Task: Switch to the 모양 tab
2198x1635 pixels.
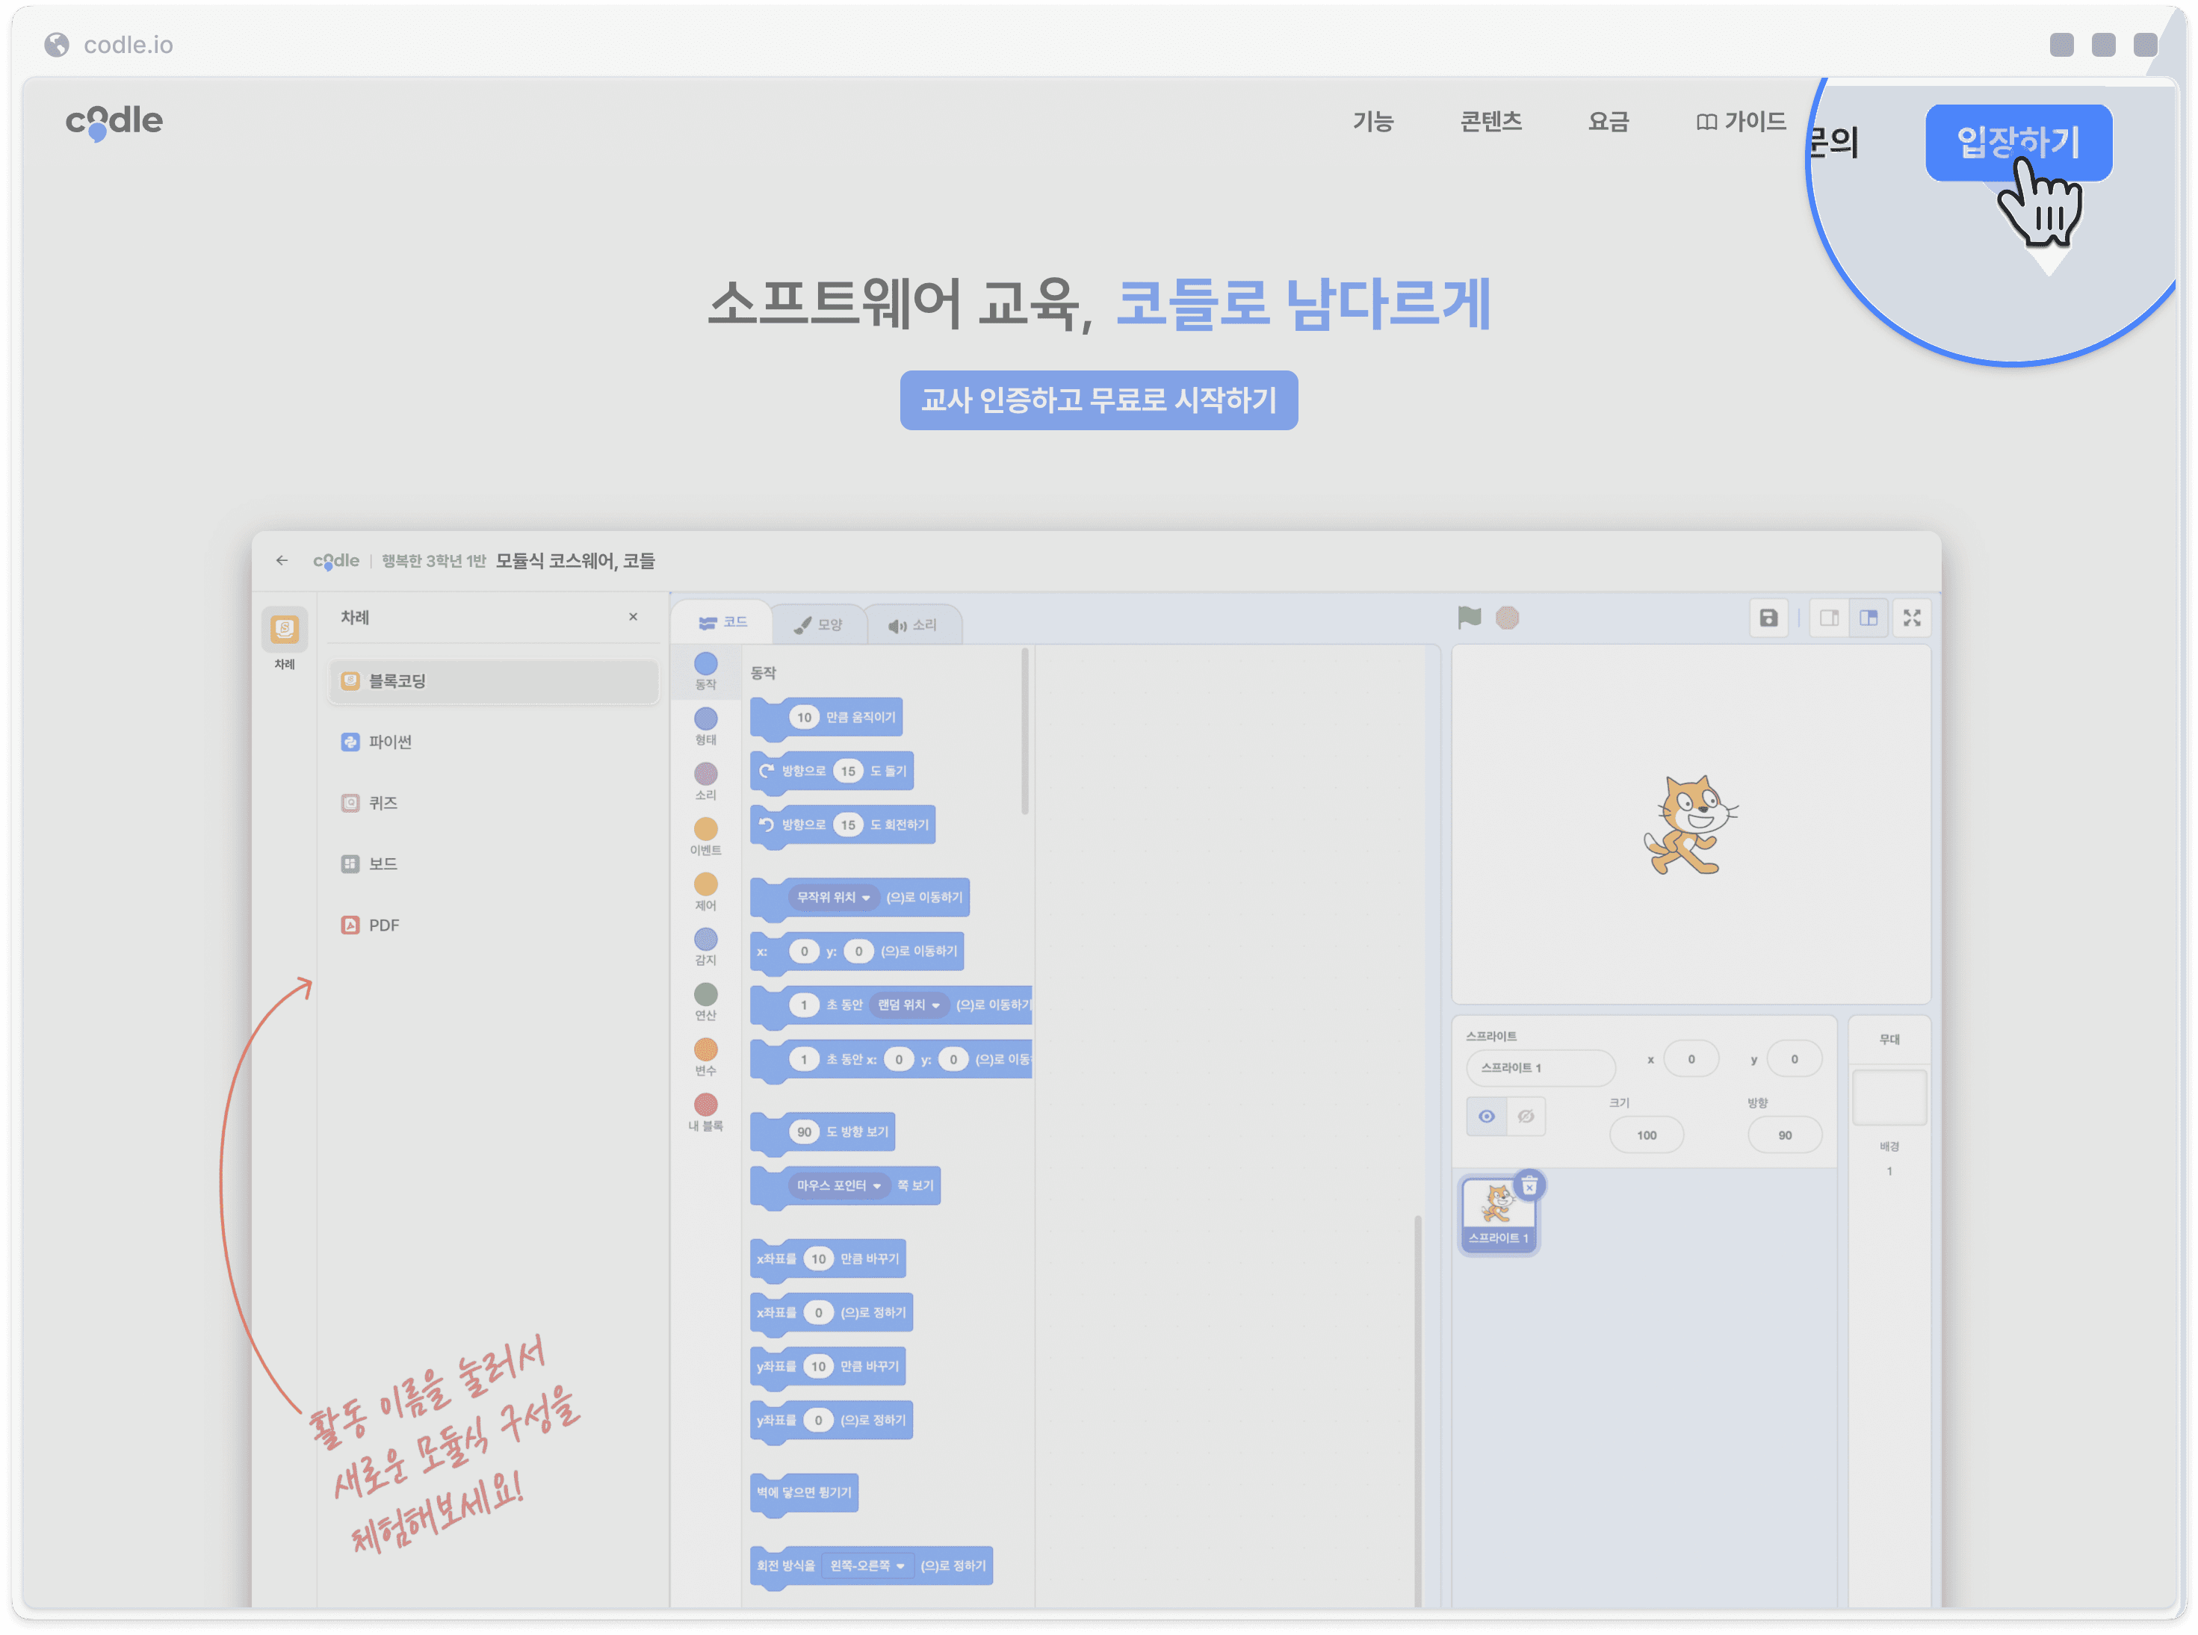Action: tap(819, 624)
